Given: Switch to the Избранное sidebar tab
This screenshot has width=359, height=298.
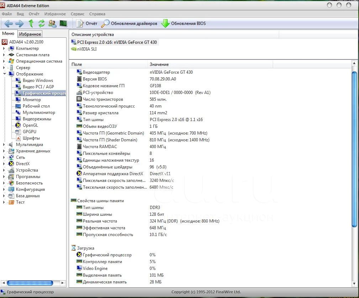Looking at the screenshot, I should pyautogui.click(x=30, y=34).
